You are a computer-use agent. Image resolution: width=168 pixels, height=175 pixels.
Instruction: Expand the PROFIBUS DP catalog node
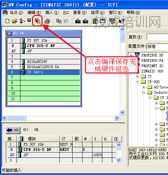(131, 55)
